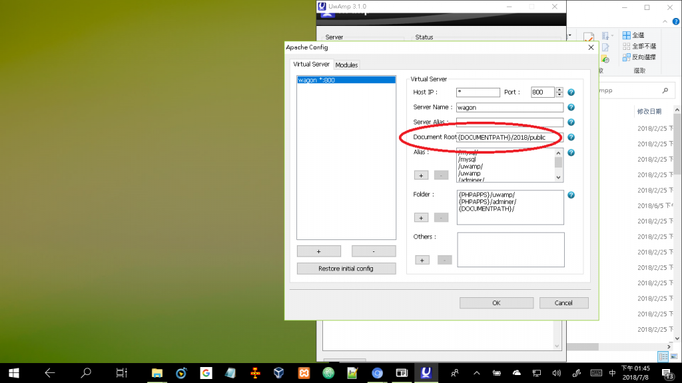
Task: Add a new virtual server with plus
Action: point(319,251)
